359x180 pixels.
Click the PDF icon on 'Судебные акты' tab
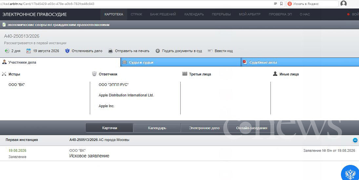click(x=245, y=62)
